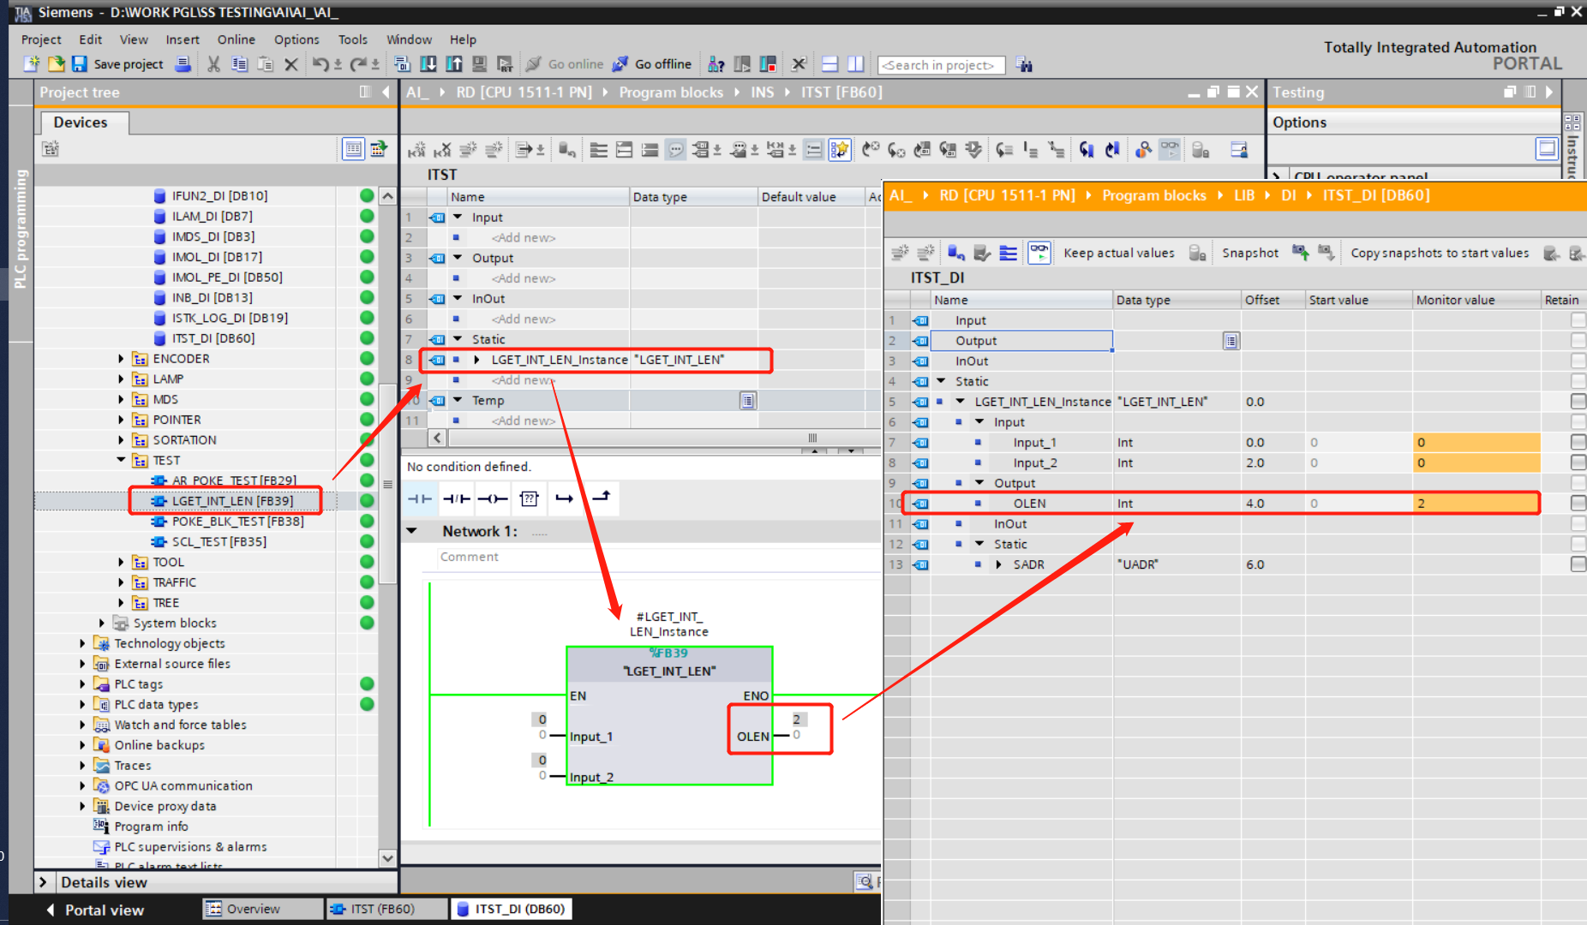The height and width of the screenshot is (925, 1587).
Task: Expand the System blocks node
Action: (x=102, y=623)
